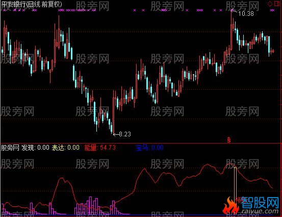Select the 宝马: 0.00 indicator value

(x=149, y=148)
